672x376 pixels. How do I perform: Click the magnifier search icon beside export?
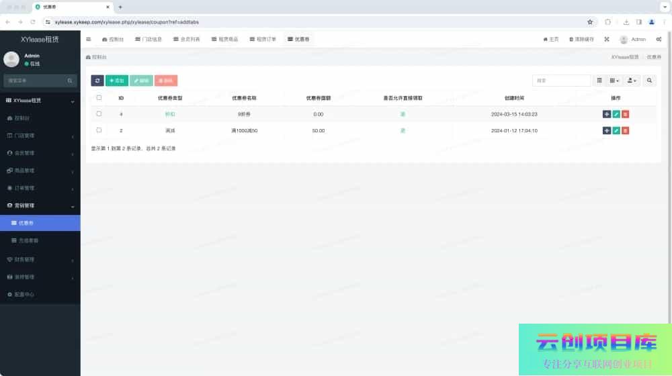(650, 81)
